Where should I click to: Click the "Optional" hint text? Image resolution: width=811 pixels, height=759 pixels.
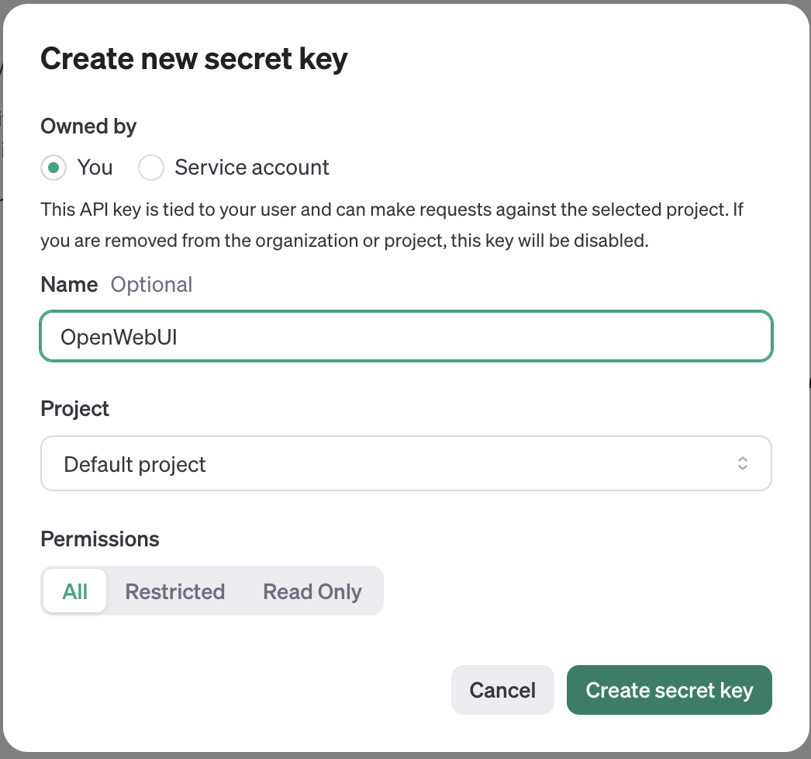click(x=151, y=284)
